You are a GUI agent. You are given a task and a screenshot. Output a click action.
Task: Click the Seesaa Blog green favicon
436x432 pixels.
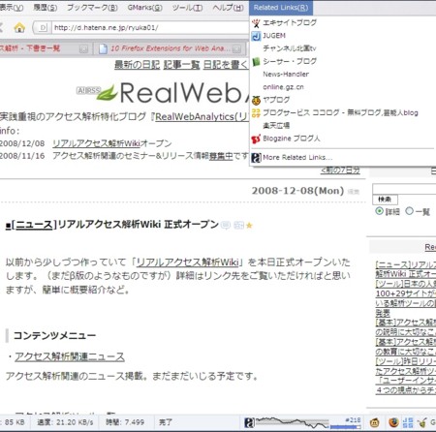[x=256, y=61]
